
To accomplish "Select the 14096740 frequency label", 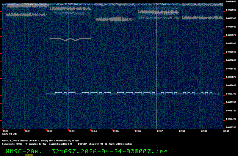I will (231, 111).
